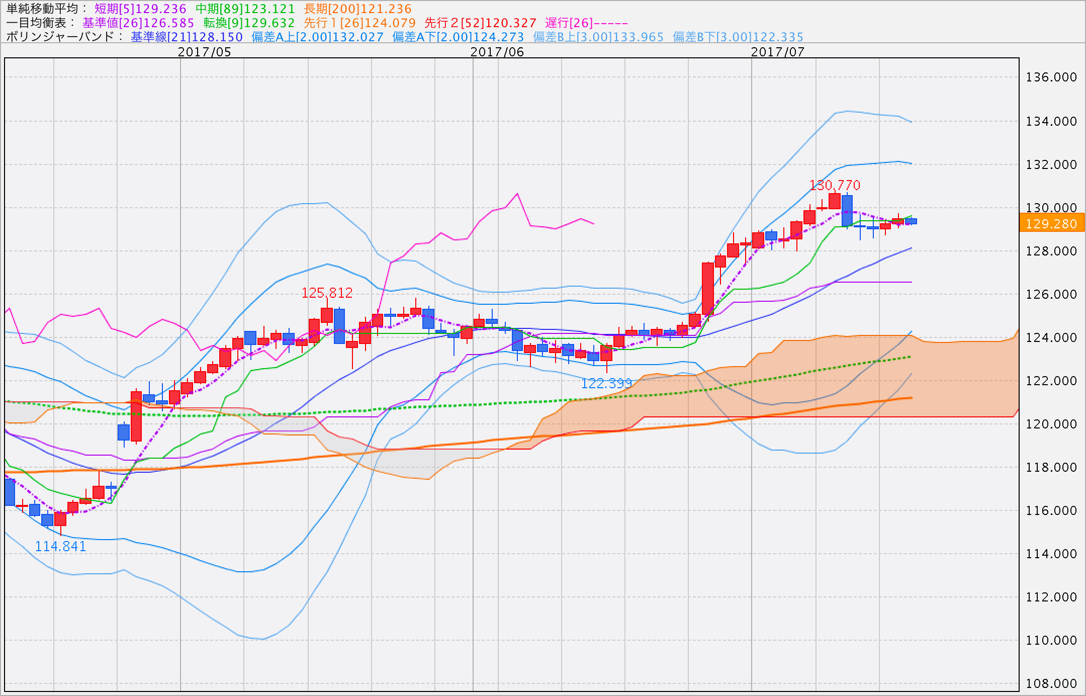Click the 112.000 price axis label

[x=1052, y=597]
